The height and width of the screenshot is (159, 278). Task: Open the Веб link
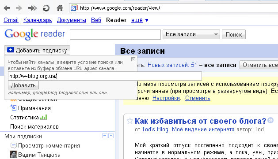tap(96, 20)
